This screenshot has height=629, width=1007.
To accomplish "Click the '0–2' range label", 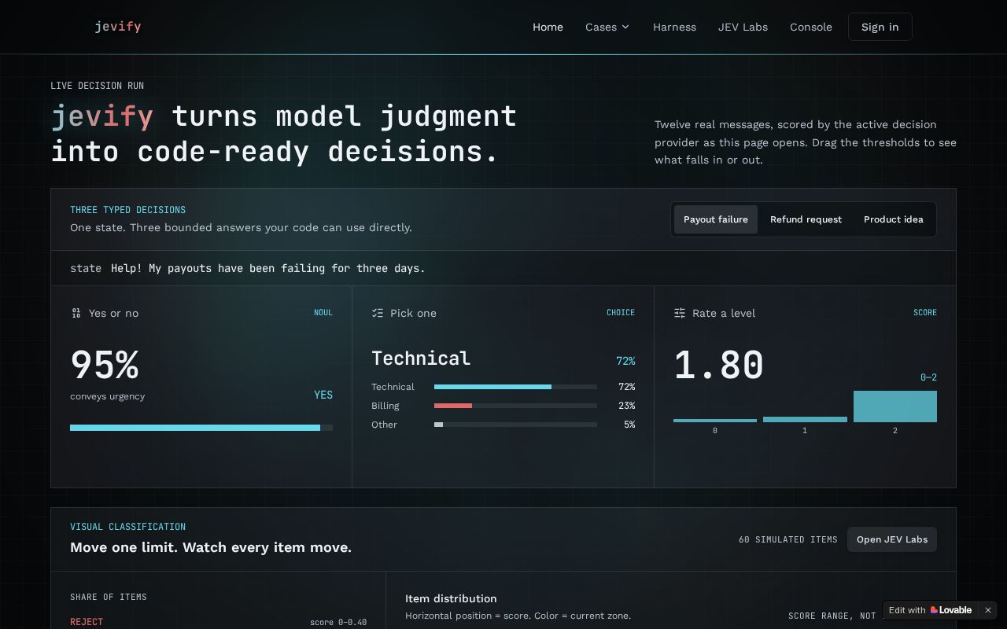I will click(928, 377).
